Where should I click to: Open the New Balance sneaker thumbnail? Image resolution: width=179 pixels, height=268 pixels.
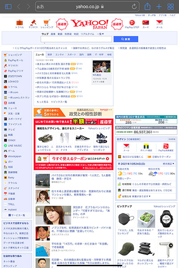[x=45, y=138]
